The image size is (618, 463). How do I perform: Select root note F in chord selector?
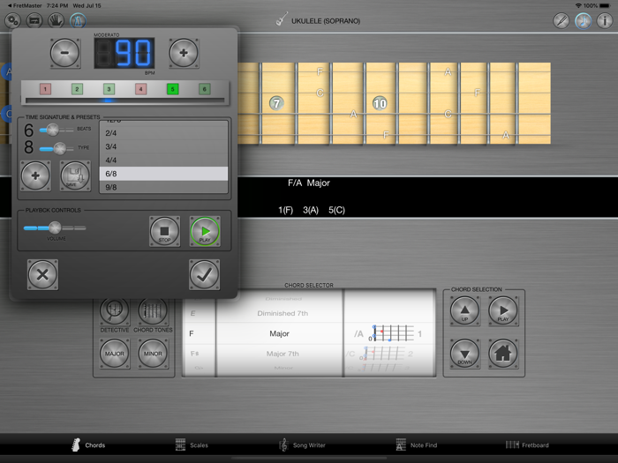pos(192,333)
